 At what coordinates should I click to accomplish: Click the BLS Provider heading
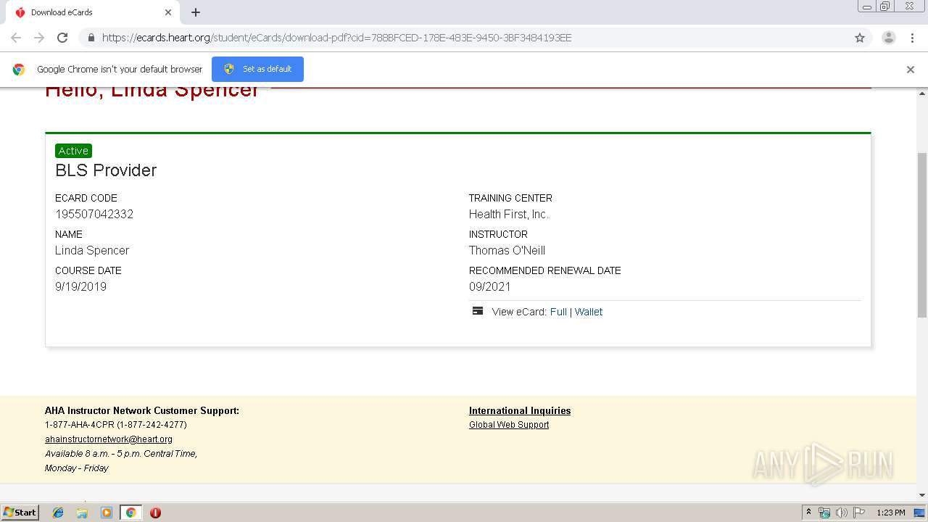tap(106, 170)
